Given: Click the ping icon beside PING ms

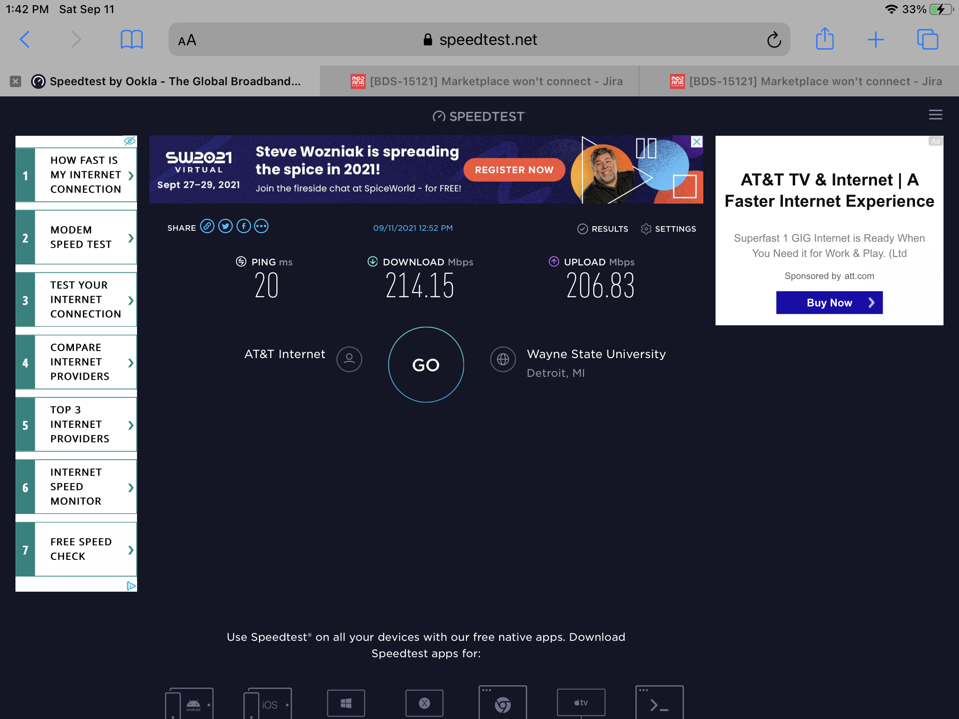Looking at the screenshot, I should (241, 261).
